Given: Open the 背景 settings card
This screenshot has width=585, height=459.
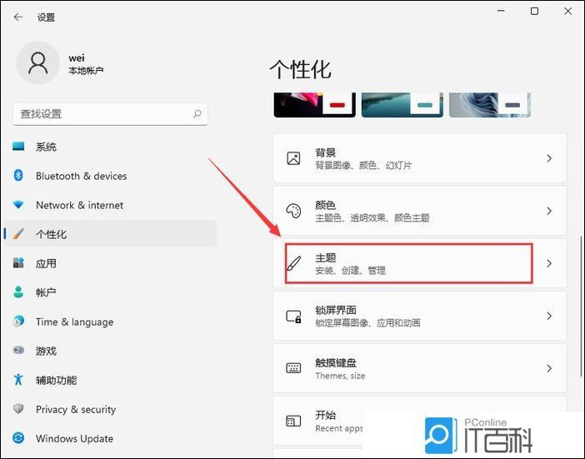Looking at the screenshot, I should pyautogui.click(x=420, y=158).
